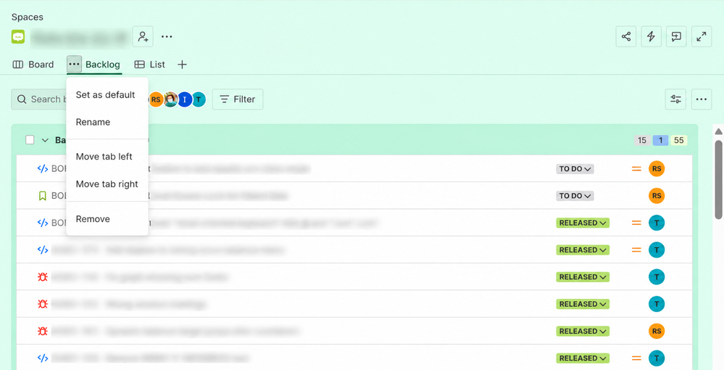Select Move tab right option

click(107, 184)
